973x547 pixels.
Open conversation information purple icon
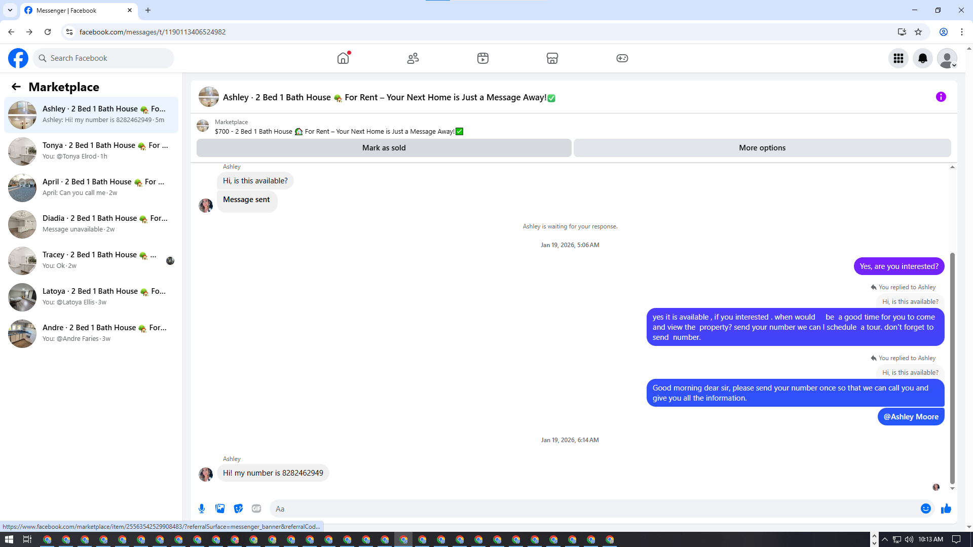[x=941, y=97]
